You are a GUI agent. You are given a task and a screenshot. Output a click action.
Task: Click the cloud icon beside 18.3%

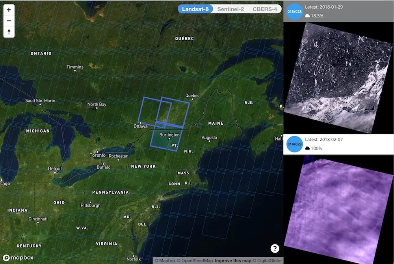click(307, 16)
